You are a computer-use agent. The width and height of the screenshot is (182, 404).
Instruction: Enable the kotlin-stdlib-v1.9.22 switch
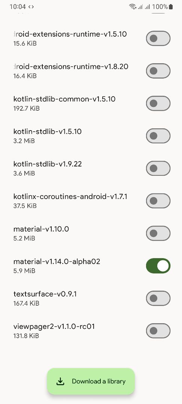pyautogui.click(x=158, y=168)
